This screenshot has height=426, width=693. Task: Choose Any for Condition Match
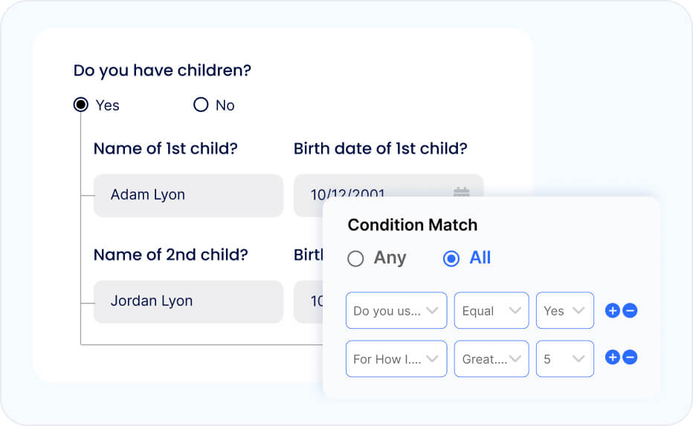point(356,258)
